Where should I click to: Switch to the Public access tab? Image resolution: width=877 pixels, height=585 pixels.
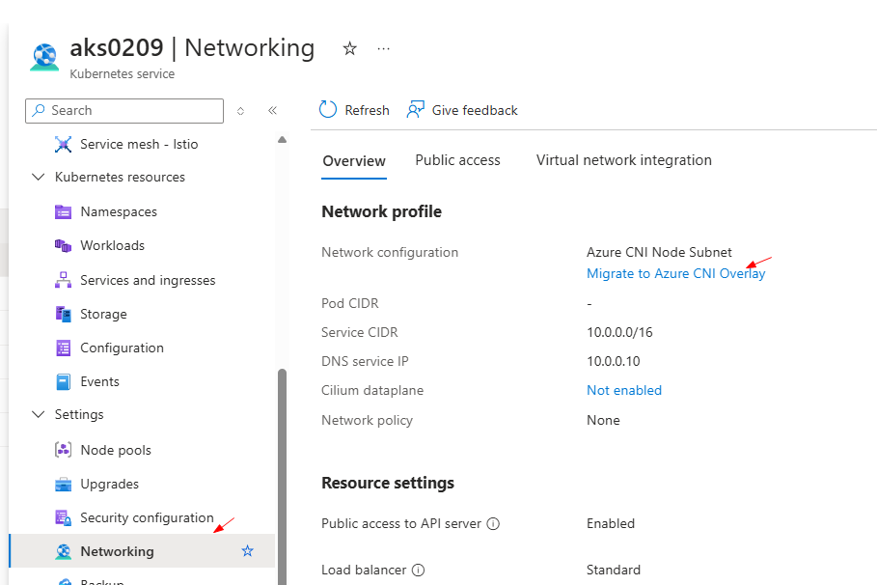pos(457,160)
